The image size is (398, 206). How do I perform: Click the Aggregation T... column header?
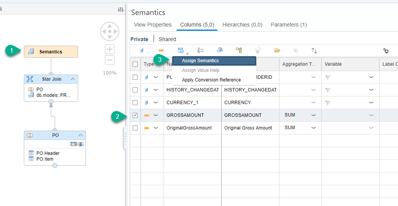[x=300, y=64]
